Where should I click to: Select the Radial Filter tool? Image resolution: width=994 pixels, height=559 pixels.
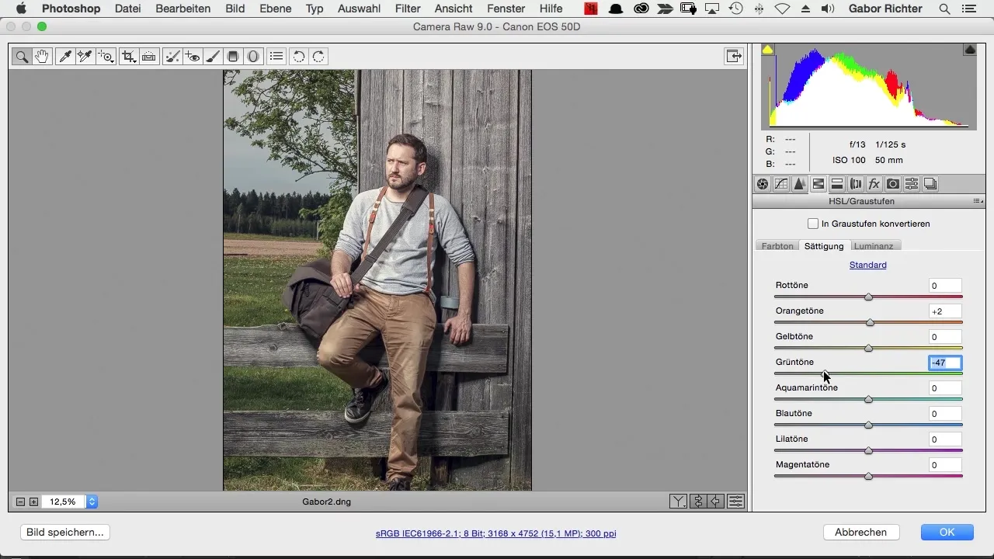[x=252, y=56]
